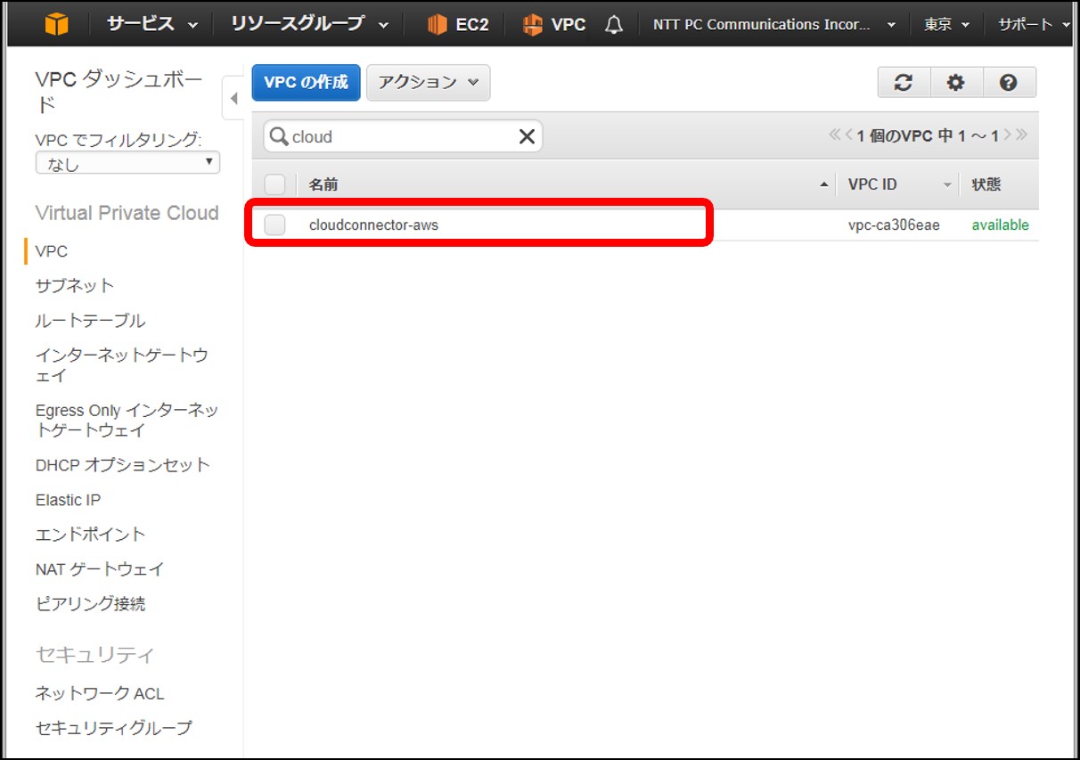Screen dimensions: 1080x760
Task: Click the search field containing cloud
Action: pyautogui.click(x=403, y=136)
